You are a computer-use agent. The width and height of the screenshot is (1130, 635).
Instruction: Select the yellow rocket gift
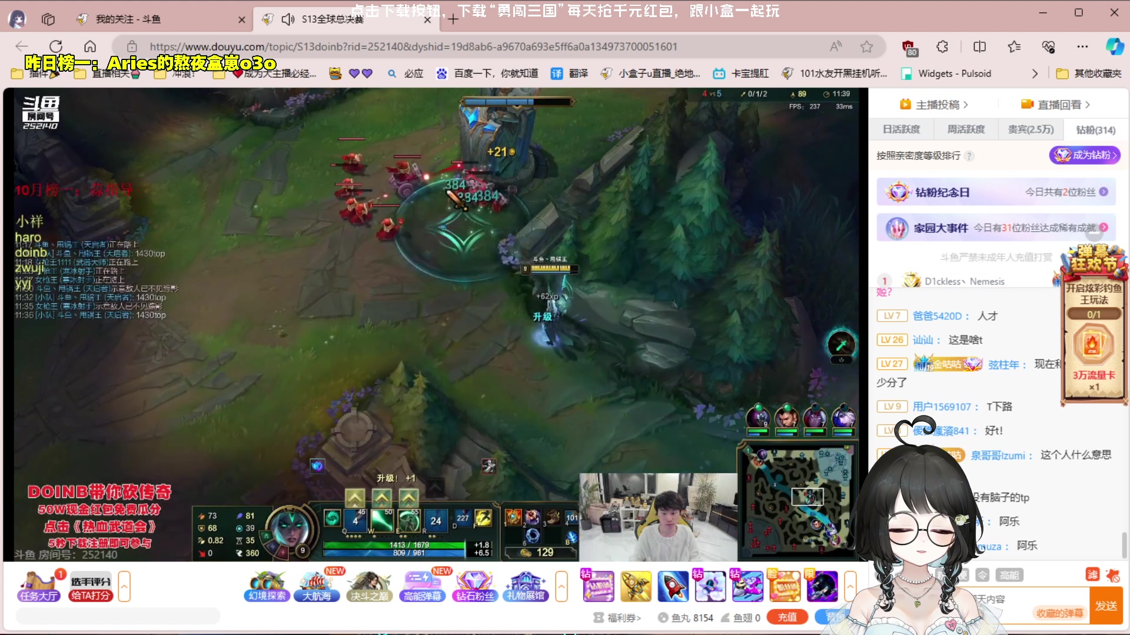[x=636, y=586]
